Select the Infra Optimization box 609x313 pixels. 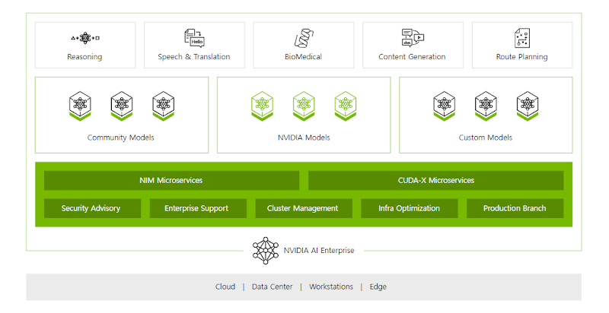(410, 208)
